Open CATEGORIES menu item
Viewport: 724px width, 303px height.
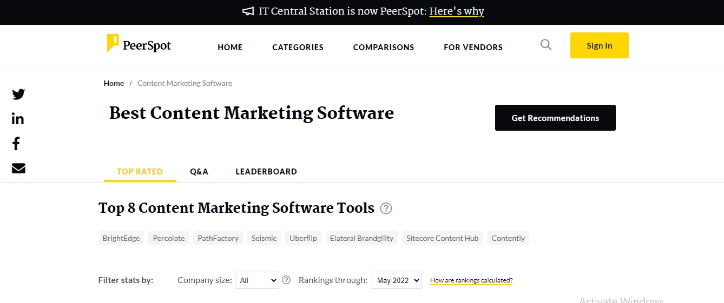[x=298, y=48]
